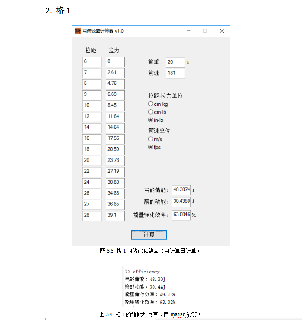This screenshot has height=320, width=302.
Task: Click the 箭速单位 group label
Action: (159, 131)
